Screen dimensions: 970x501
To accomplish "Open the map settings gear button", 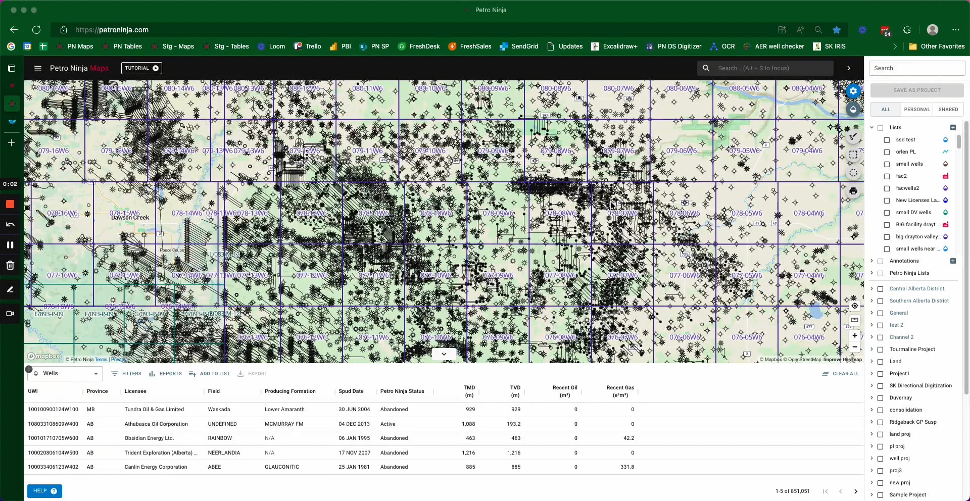I will 853,91.
